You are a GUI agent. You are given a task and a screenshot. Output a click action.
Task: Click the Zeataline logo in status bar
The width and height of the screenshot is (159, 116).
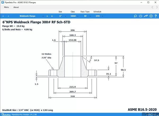pyautogui.click(x=6, y=114)
